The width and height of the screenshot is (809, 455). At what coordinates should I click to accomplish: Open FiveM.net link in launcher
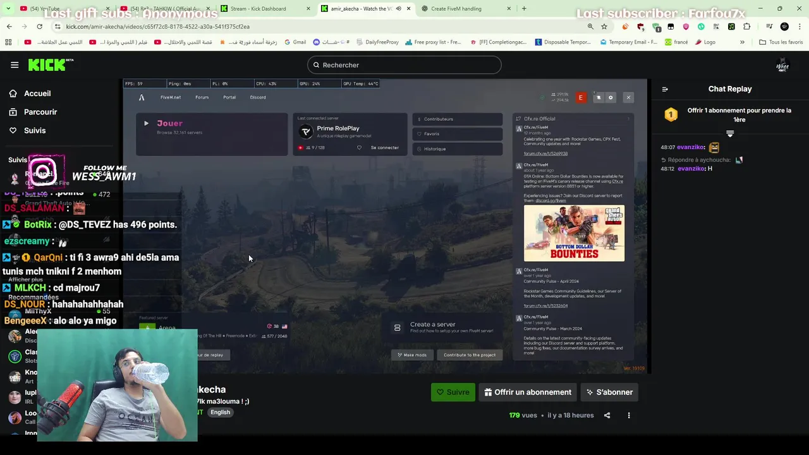tap(170, 97)
